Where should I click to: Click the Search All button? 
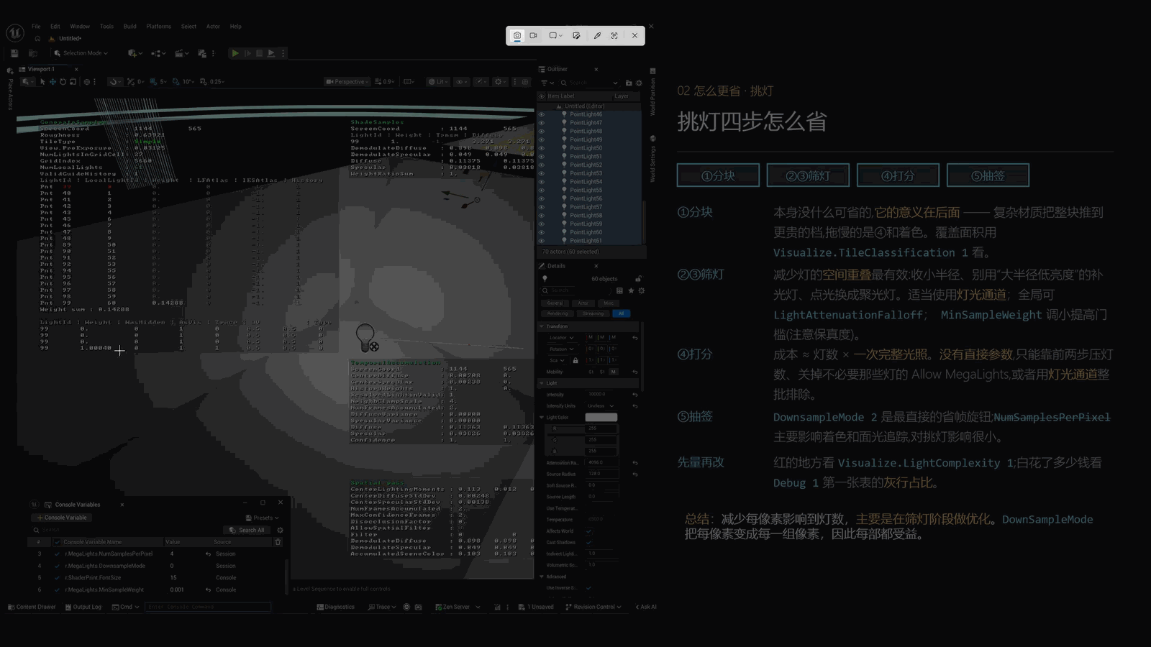point(247,530)
